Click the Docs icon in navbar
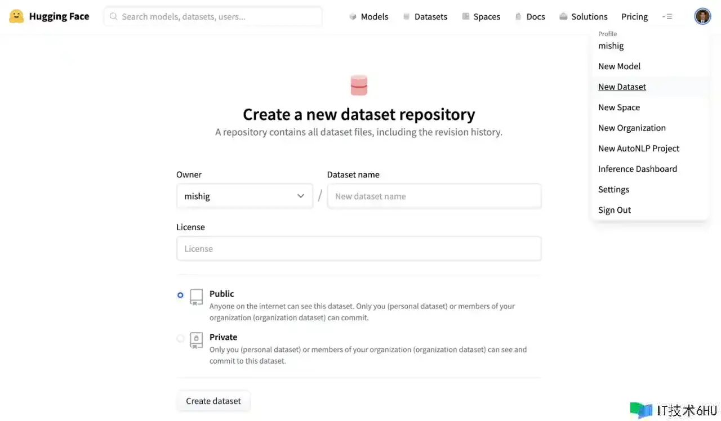This screenshot has height=421, width=721. tap(518, 17)
